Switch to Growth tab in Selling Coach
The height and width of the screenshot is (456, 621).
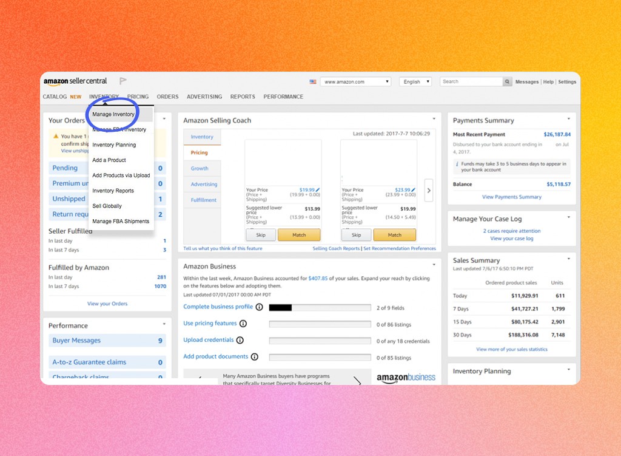pyautogui.click(x=202, y=169)
